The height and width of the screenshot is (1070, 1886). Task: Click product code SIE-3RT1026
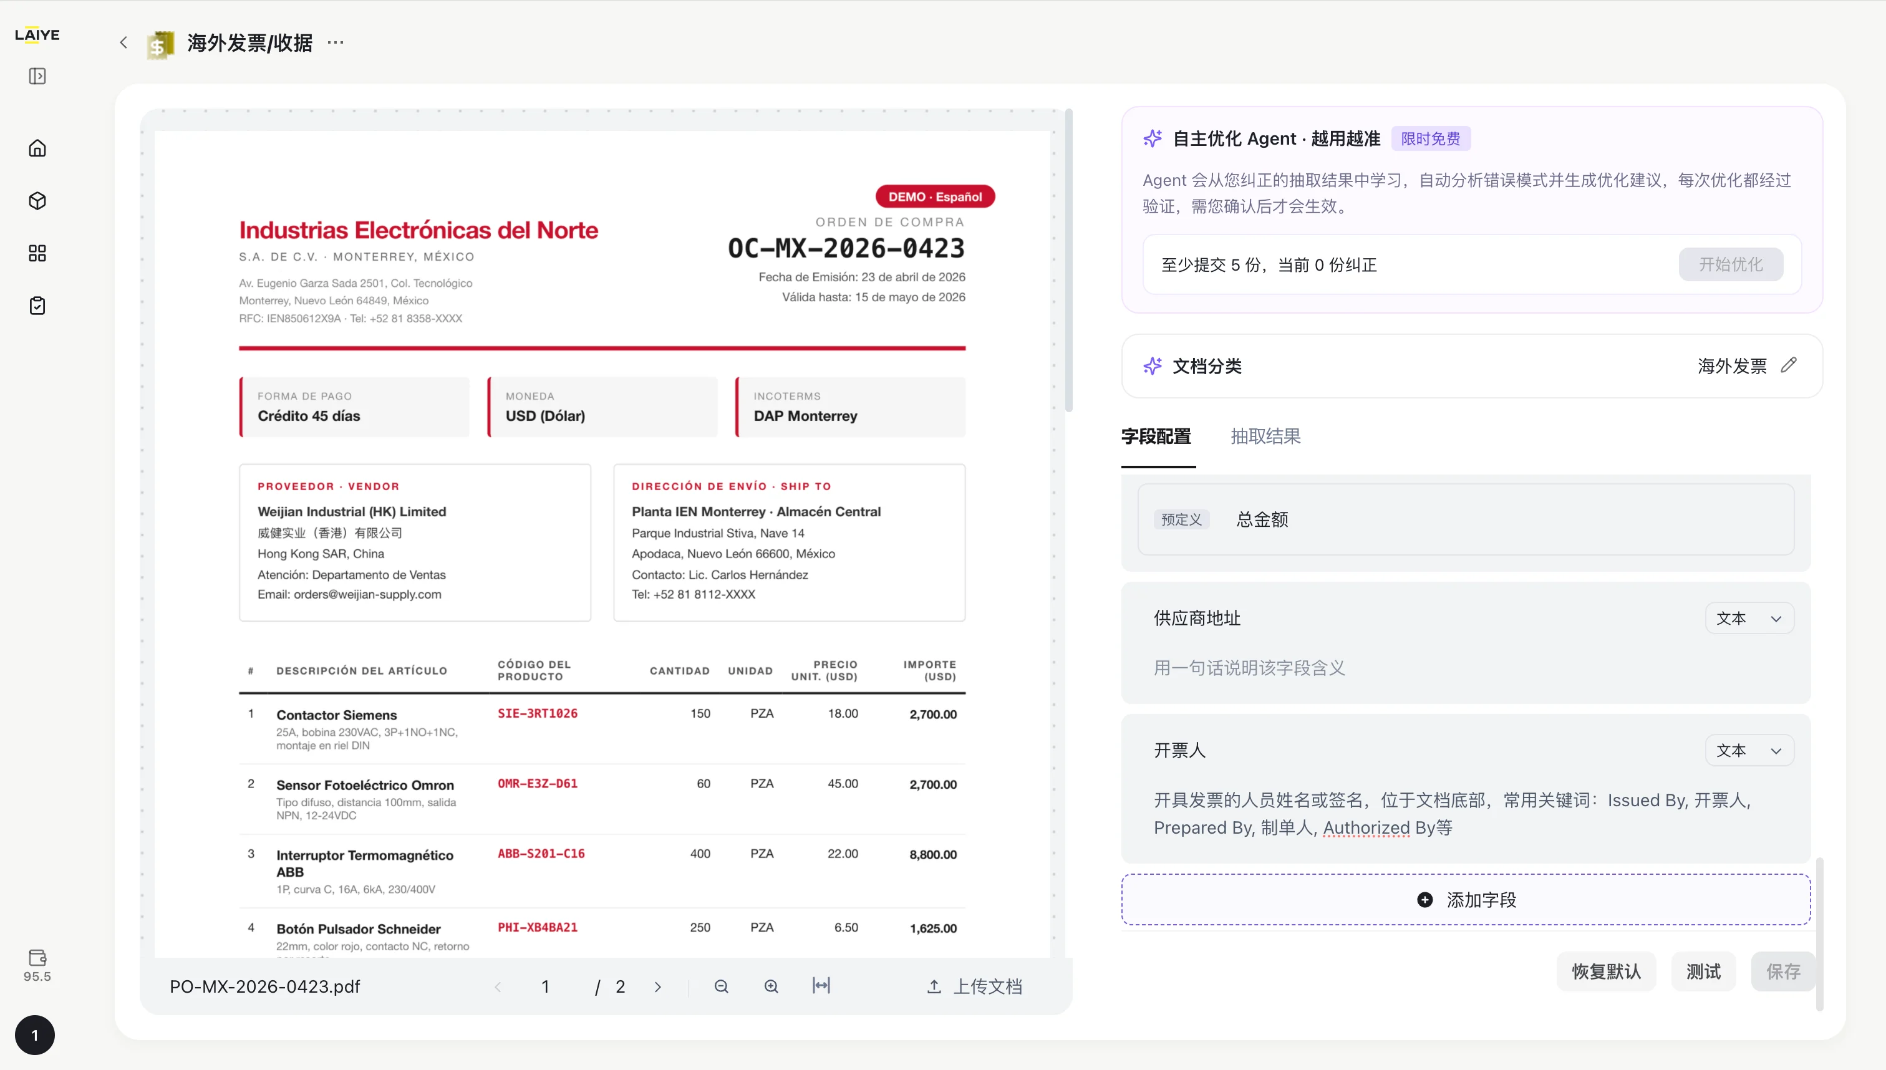537,713
